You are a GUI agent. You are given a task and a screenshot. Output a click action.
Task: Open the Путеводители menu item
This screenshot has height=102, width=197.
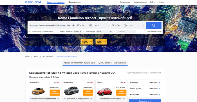click(75, 2)
